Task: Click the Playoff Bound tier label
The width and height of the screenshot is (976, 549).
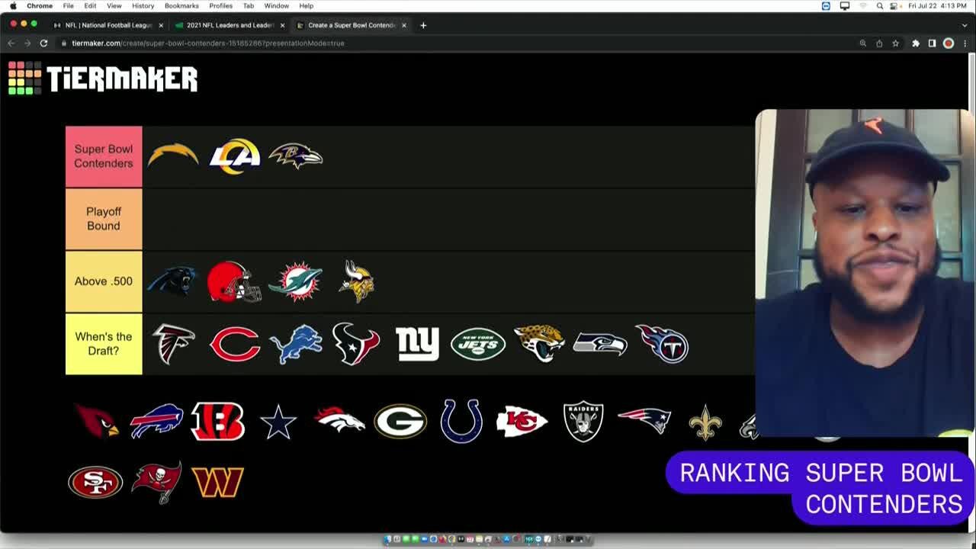Action: pos(104,219)
